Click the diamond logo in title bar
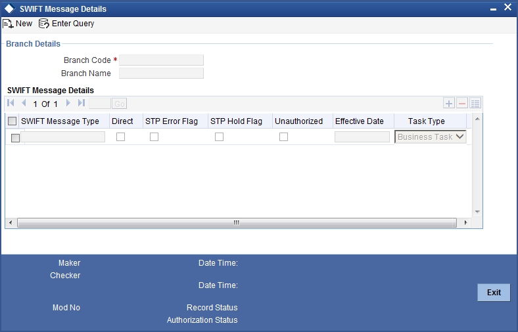This screenshot has width=518, height=332. 10,9
